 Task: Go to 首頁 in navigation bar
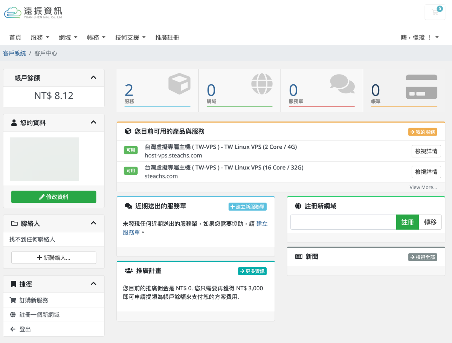pos(15,38)
